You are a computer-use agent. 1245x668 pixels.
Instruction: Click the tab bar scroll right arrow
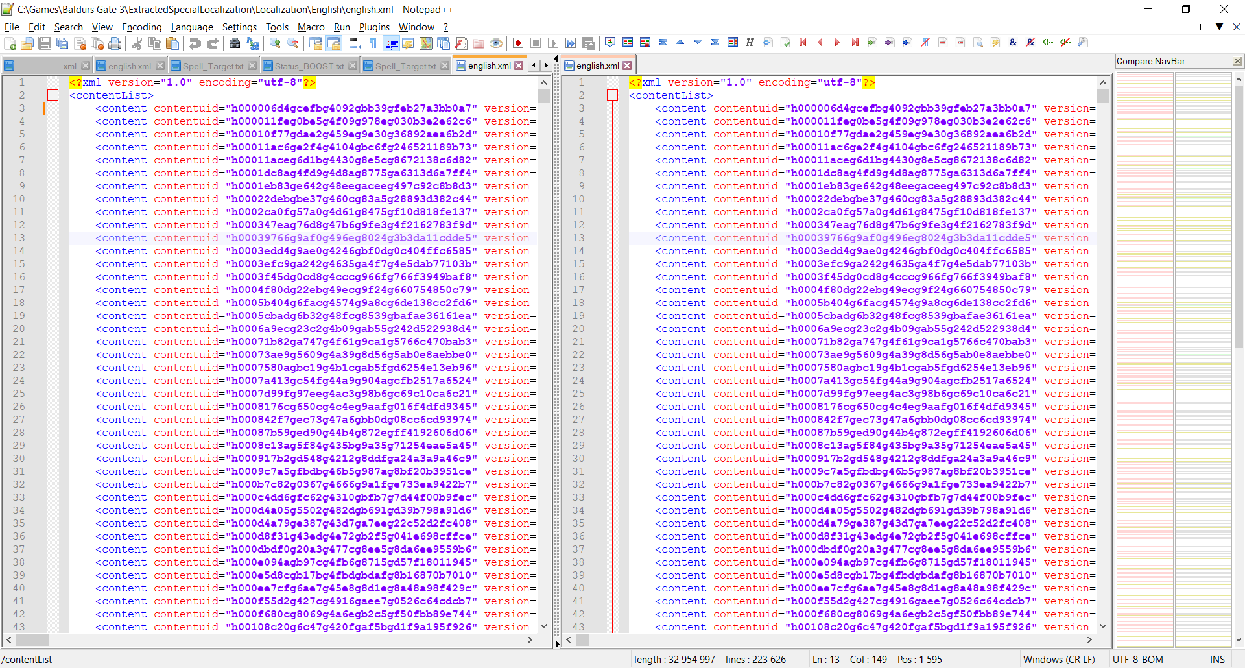(546, 66)
